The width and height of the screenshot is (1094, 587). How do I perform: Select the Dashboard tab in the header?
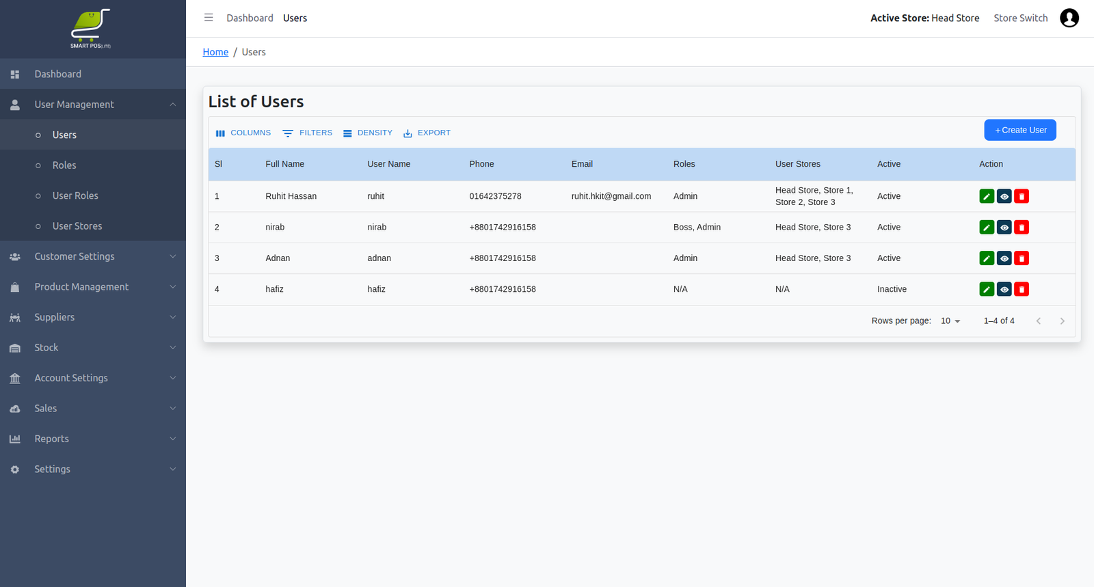250,18
